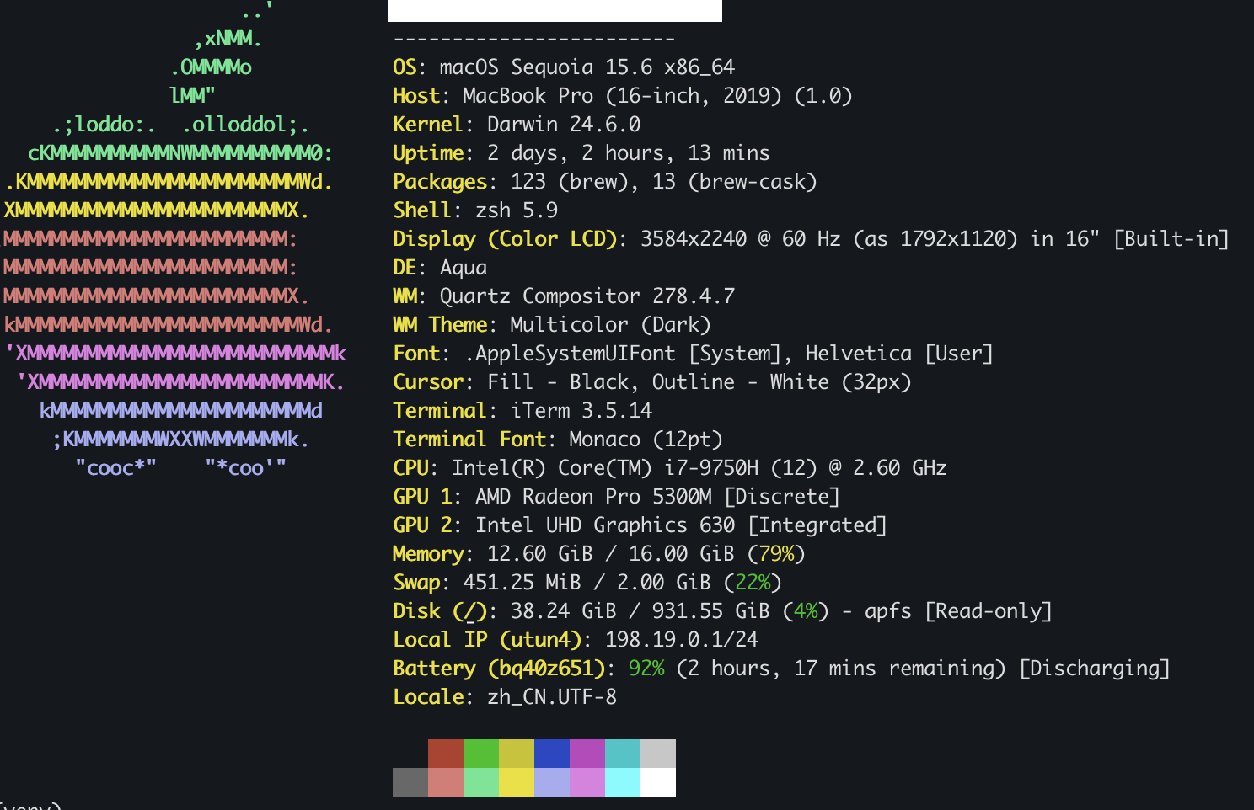The image size is (1254, 810).
Task: Click the text 'Aqua' on the DE line
Action: tap(464, 268)
